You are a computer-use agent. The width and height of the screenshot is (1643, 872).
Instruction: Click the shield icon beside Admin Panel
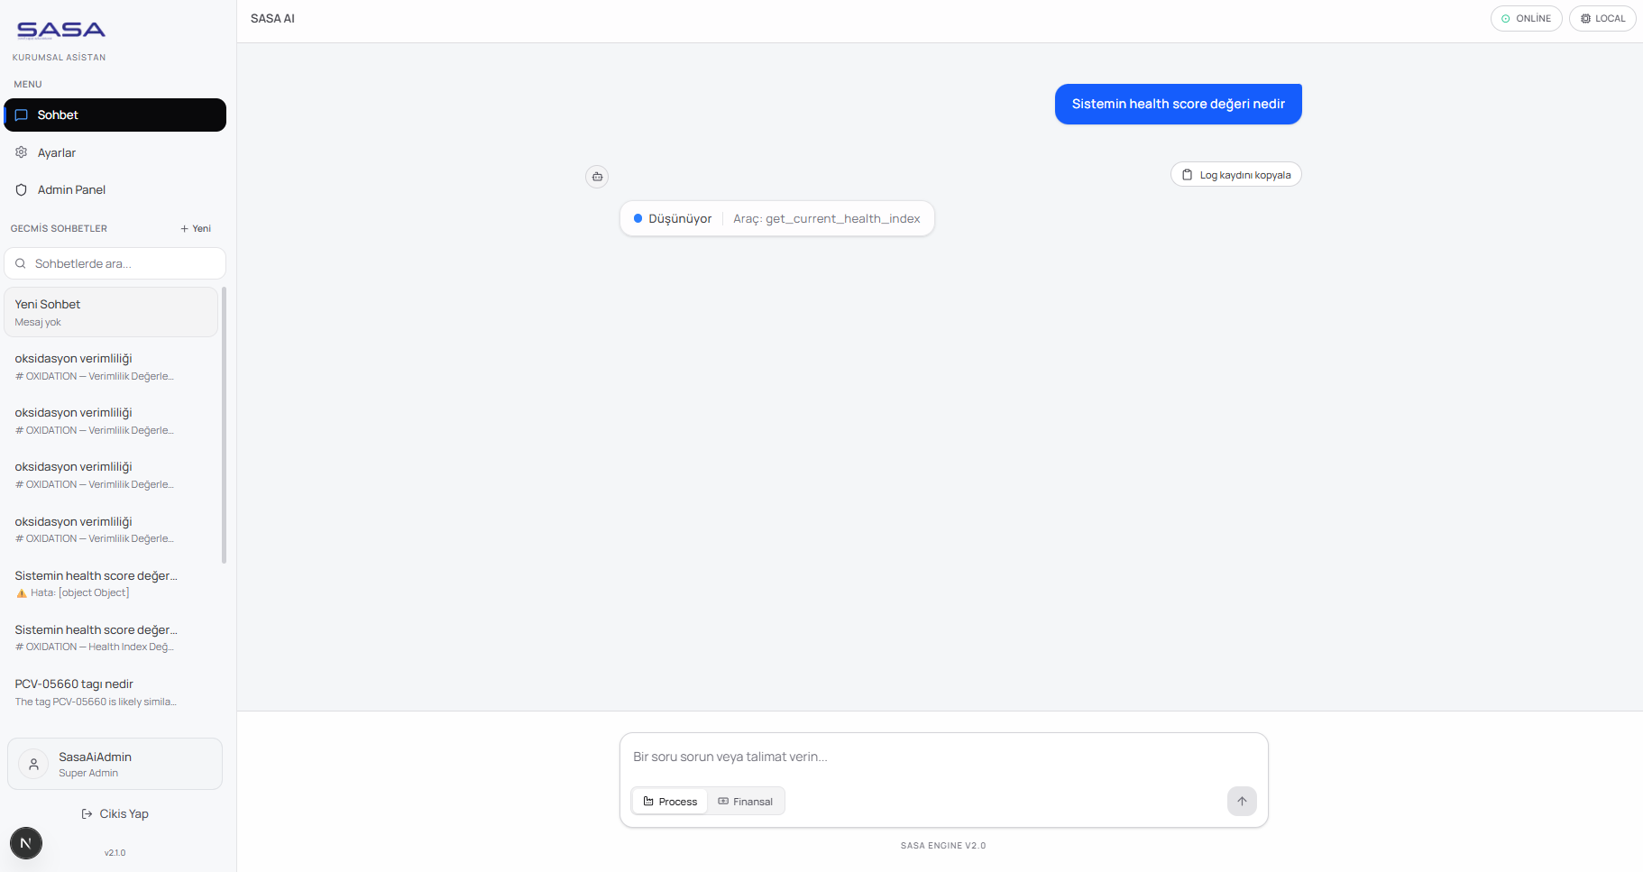pyautogui.click(x=22, y=189)
